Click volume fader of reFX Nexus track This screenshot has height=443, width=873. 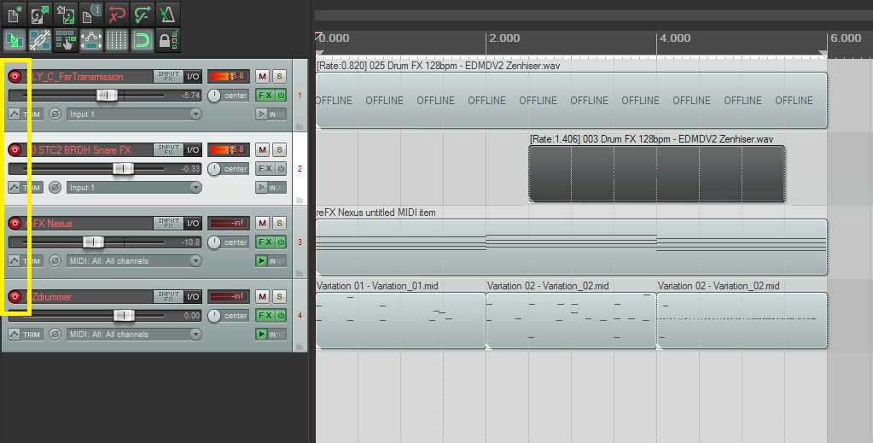93,242
